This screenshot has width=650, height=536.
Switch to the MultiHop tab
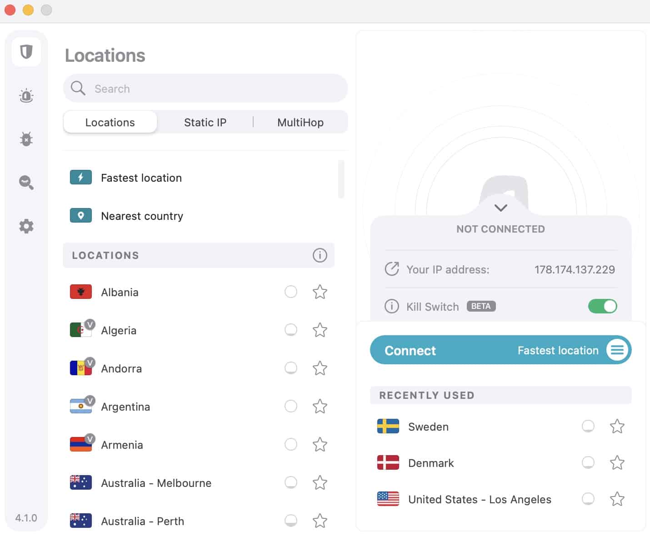click(x=300, y=122)
